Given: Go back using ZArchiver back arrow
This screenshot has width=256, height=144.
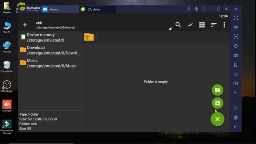Looking at the screenshot, I should pyautogui.click(x=25, y=25).
